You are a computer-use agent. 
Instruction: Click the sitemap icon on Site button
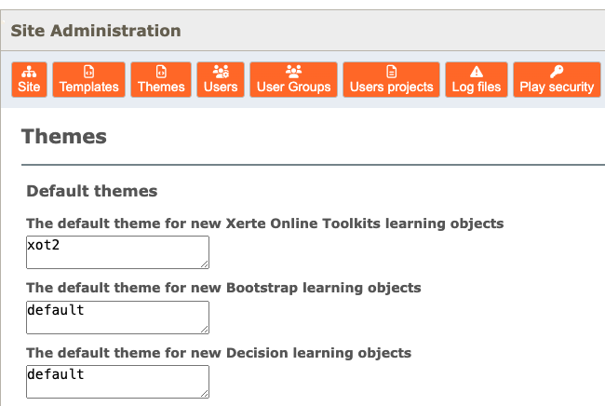(x=29, y=72)
